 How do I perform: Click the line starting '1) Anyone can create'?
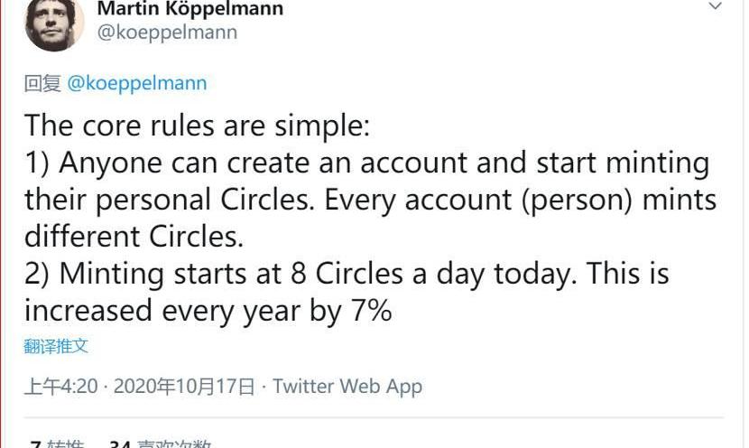tap(367, 163)
